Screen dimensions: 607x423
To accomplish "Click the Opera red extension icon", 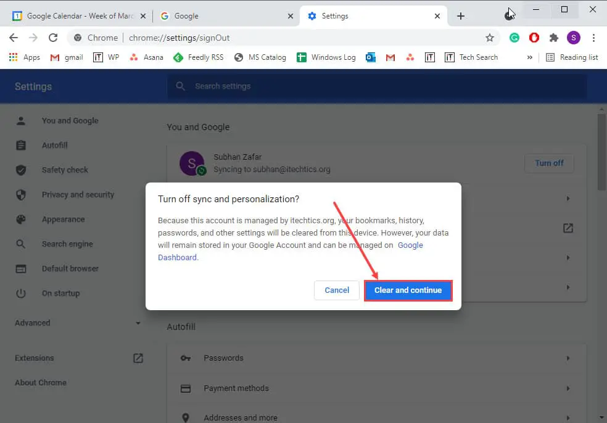I will tap(534, 38).
